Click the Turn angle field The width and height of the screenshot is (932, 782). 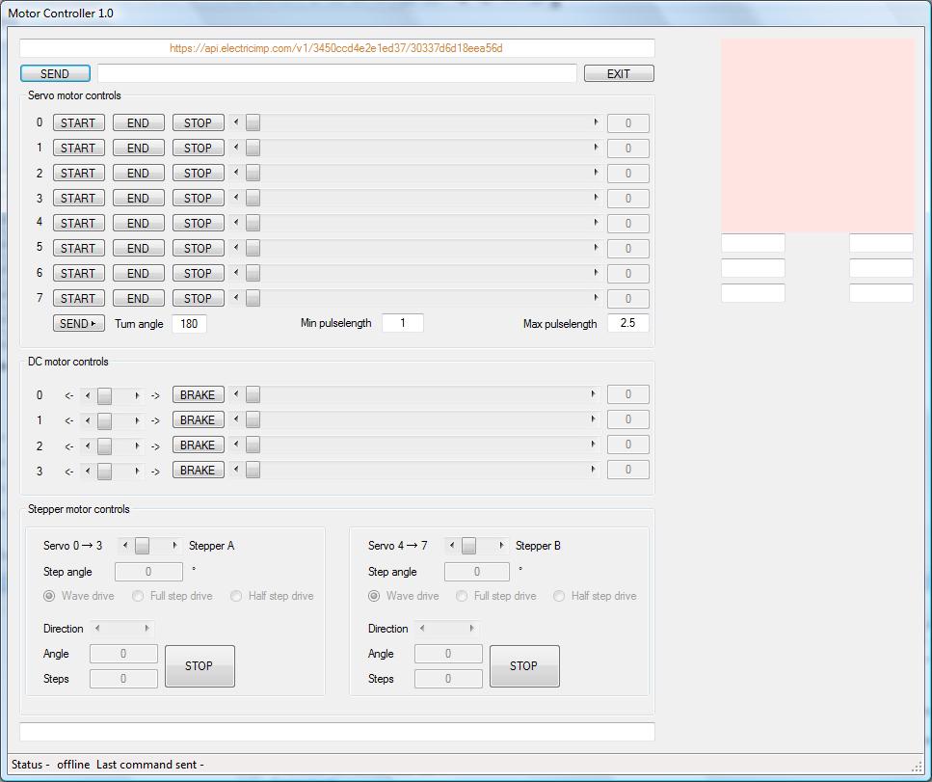tap(189, 324)
